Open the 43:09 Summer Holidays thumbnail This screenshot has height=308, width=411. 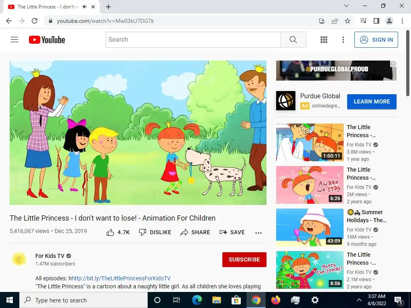point(309,227)
